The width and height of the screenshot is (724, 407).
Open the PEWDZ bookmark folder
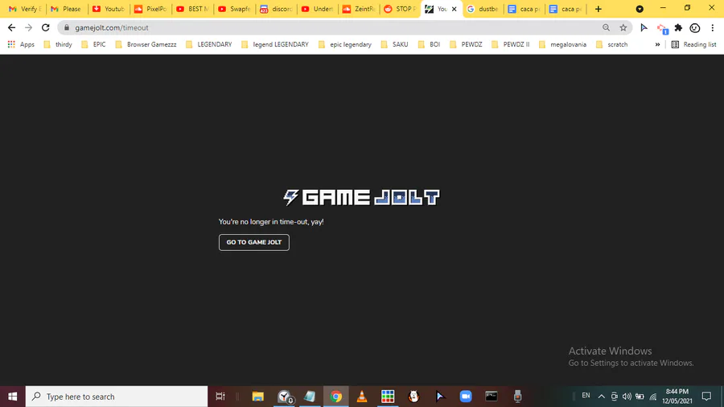point(466,44)
